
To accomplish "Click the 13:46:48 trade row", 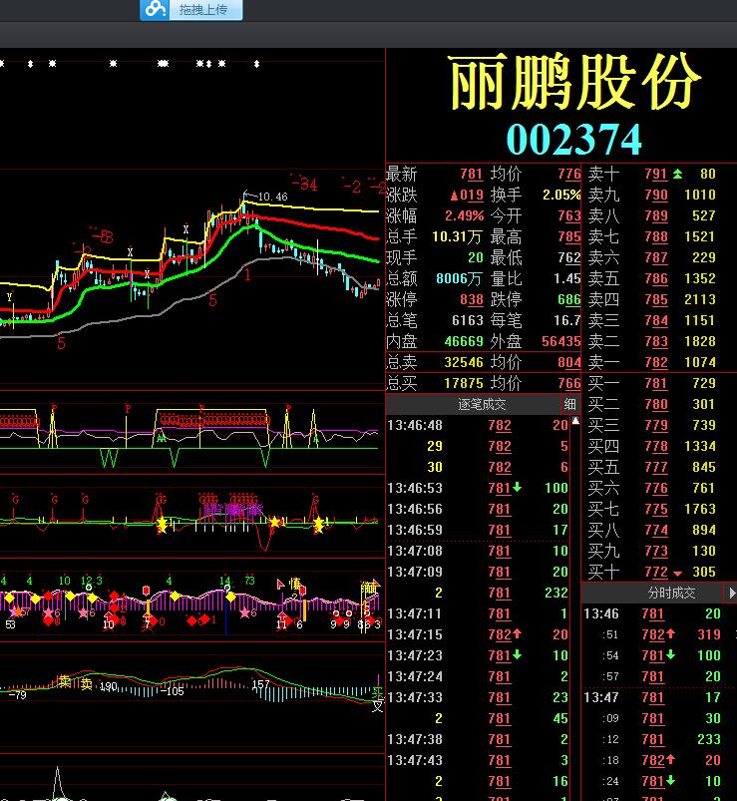I will point(478,425).
